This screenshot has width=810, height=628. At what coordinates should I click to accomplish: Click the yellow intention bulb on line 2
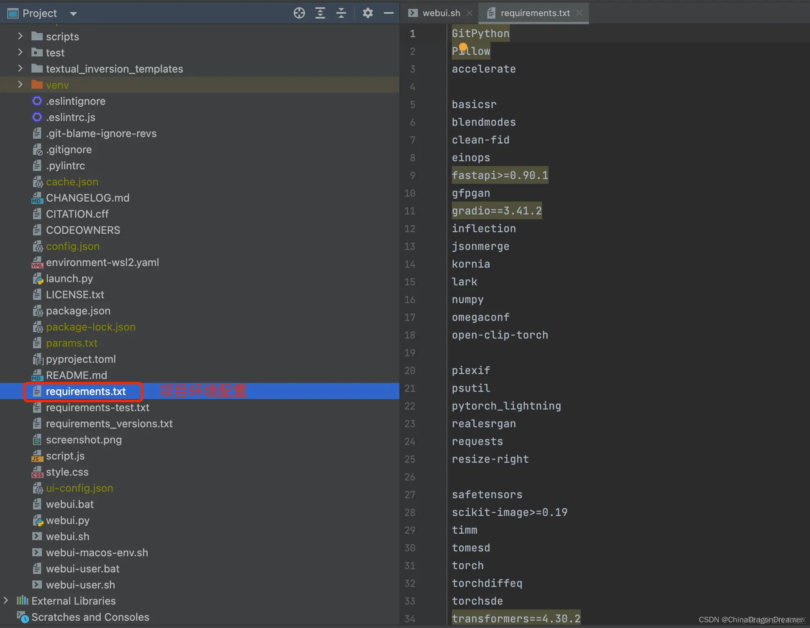tap(463, 47)
